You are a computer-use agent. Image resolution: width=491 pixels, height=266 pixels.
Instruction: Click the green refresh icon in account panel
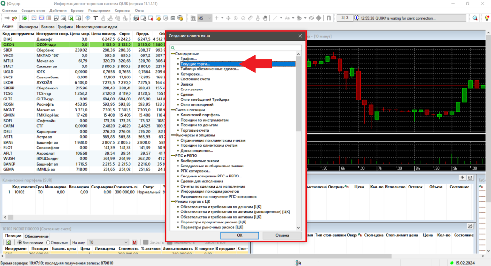pyautogui.click(x=9, y=242)
